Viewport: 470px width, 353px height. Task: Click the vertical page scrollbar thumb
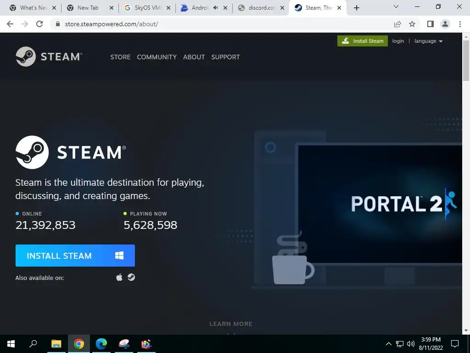coord(466,60)
